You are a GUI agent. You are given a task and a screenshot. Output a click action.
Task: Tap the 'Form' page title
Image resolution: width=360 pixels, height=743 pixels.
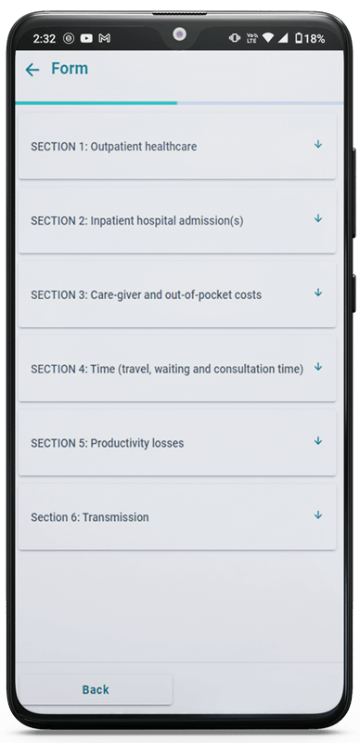click(70, 68)
